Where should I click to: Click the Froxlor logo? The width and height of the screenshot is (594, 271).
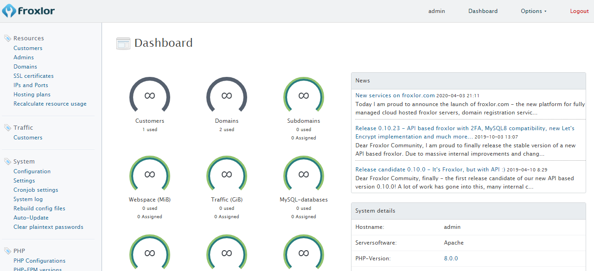pyautogui.click(x=28, y=11)
